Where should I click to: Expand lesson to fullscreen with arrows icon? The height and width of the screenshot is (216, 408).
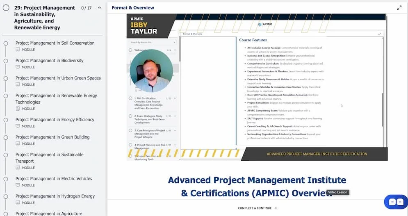(399, 8)
